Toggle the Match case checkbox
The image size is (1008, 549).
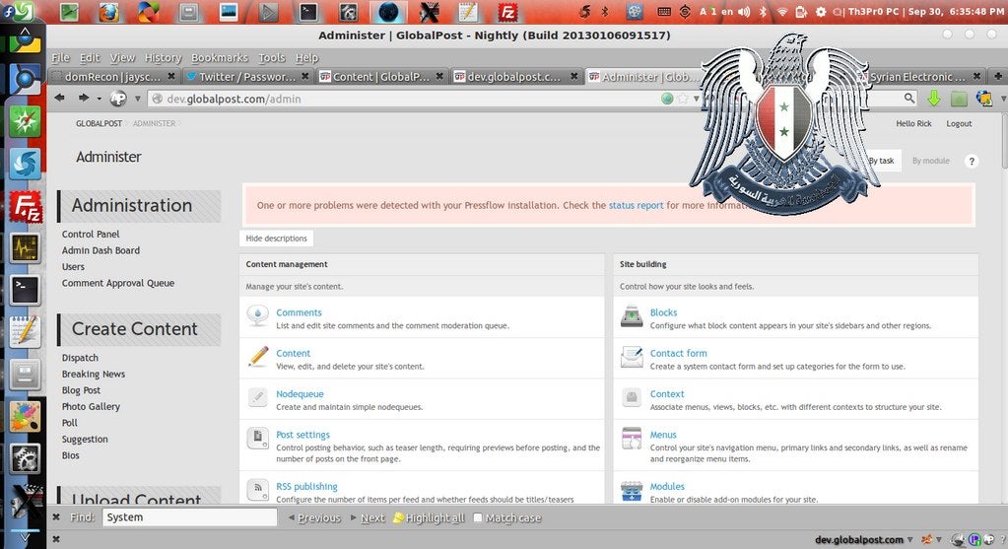click(x=478, y=517)
